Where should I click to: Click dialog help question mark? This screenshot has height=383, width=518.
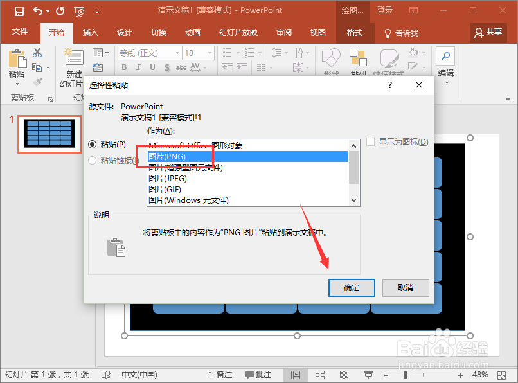(390, 85)
